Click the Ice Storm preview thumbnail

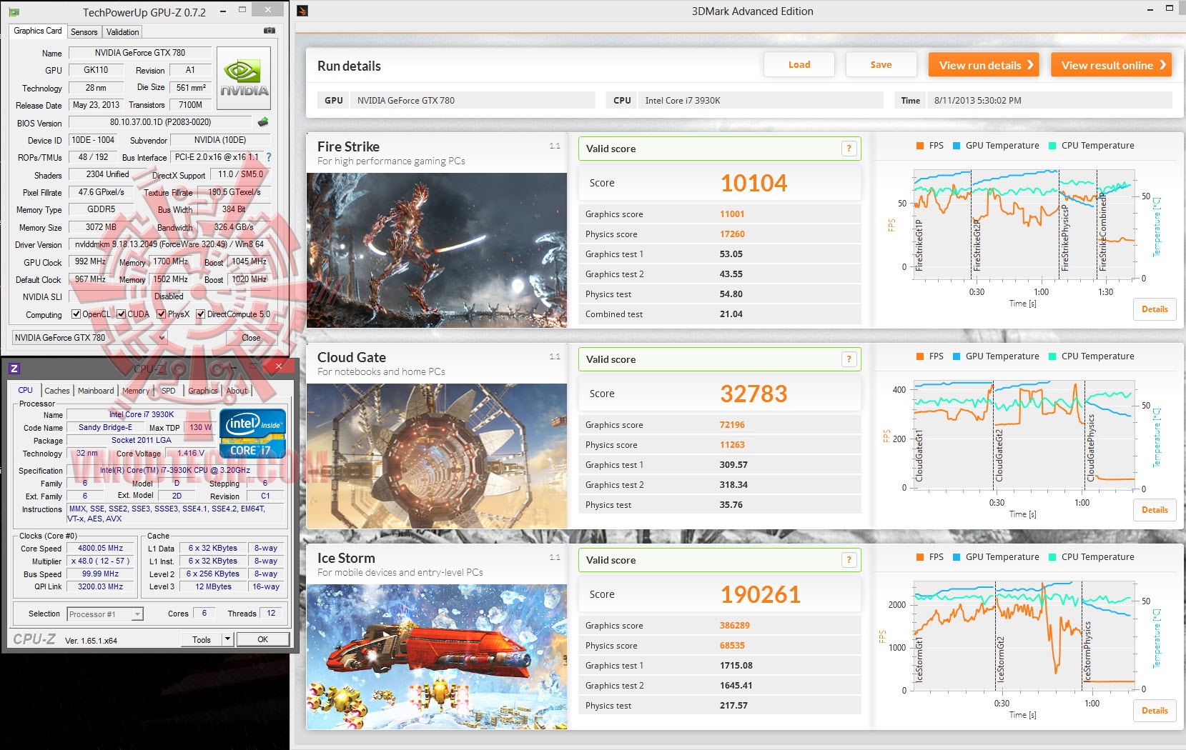437,657
